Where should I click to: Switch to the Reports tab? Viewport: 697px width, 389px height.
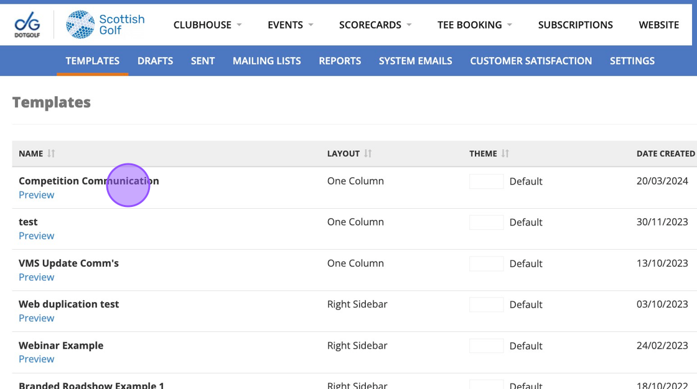point(340,61)
